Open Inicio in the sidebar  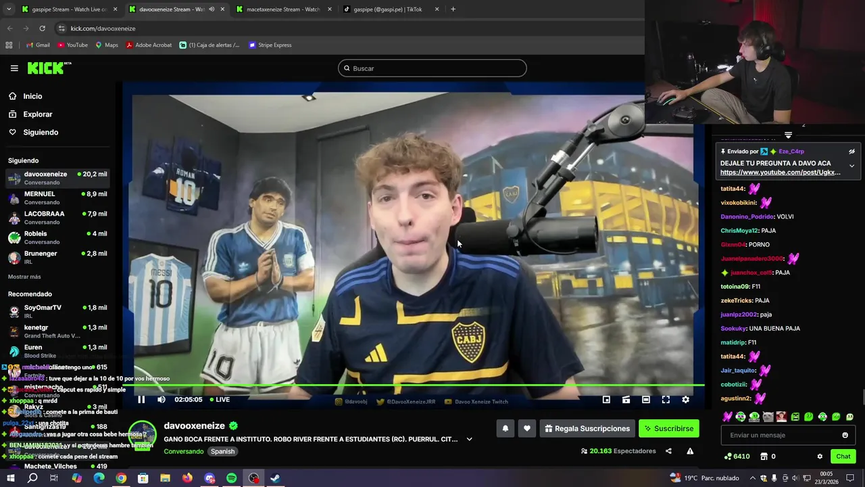tap(32, 96)
